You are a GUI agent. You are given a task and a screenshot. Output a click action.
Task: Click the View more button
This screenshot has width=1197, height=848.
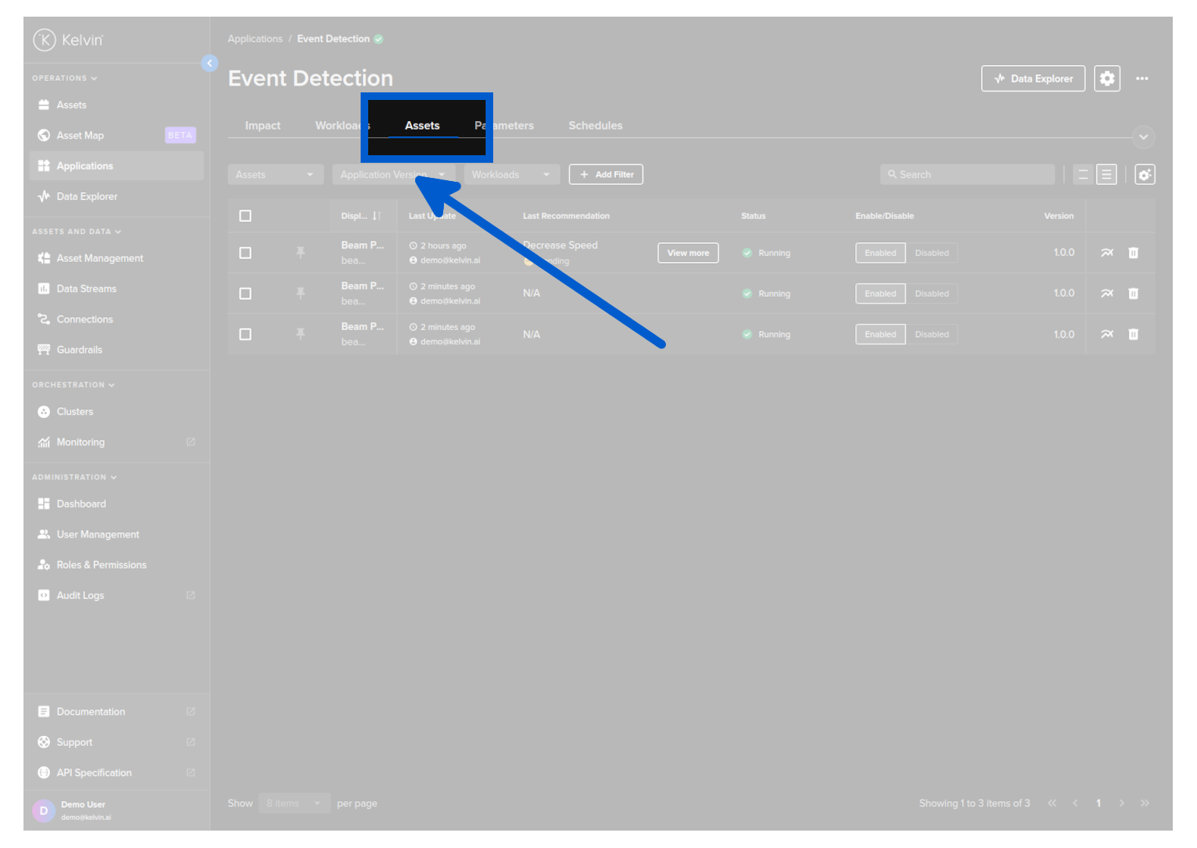pos(688,253)
